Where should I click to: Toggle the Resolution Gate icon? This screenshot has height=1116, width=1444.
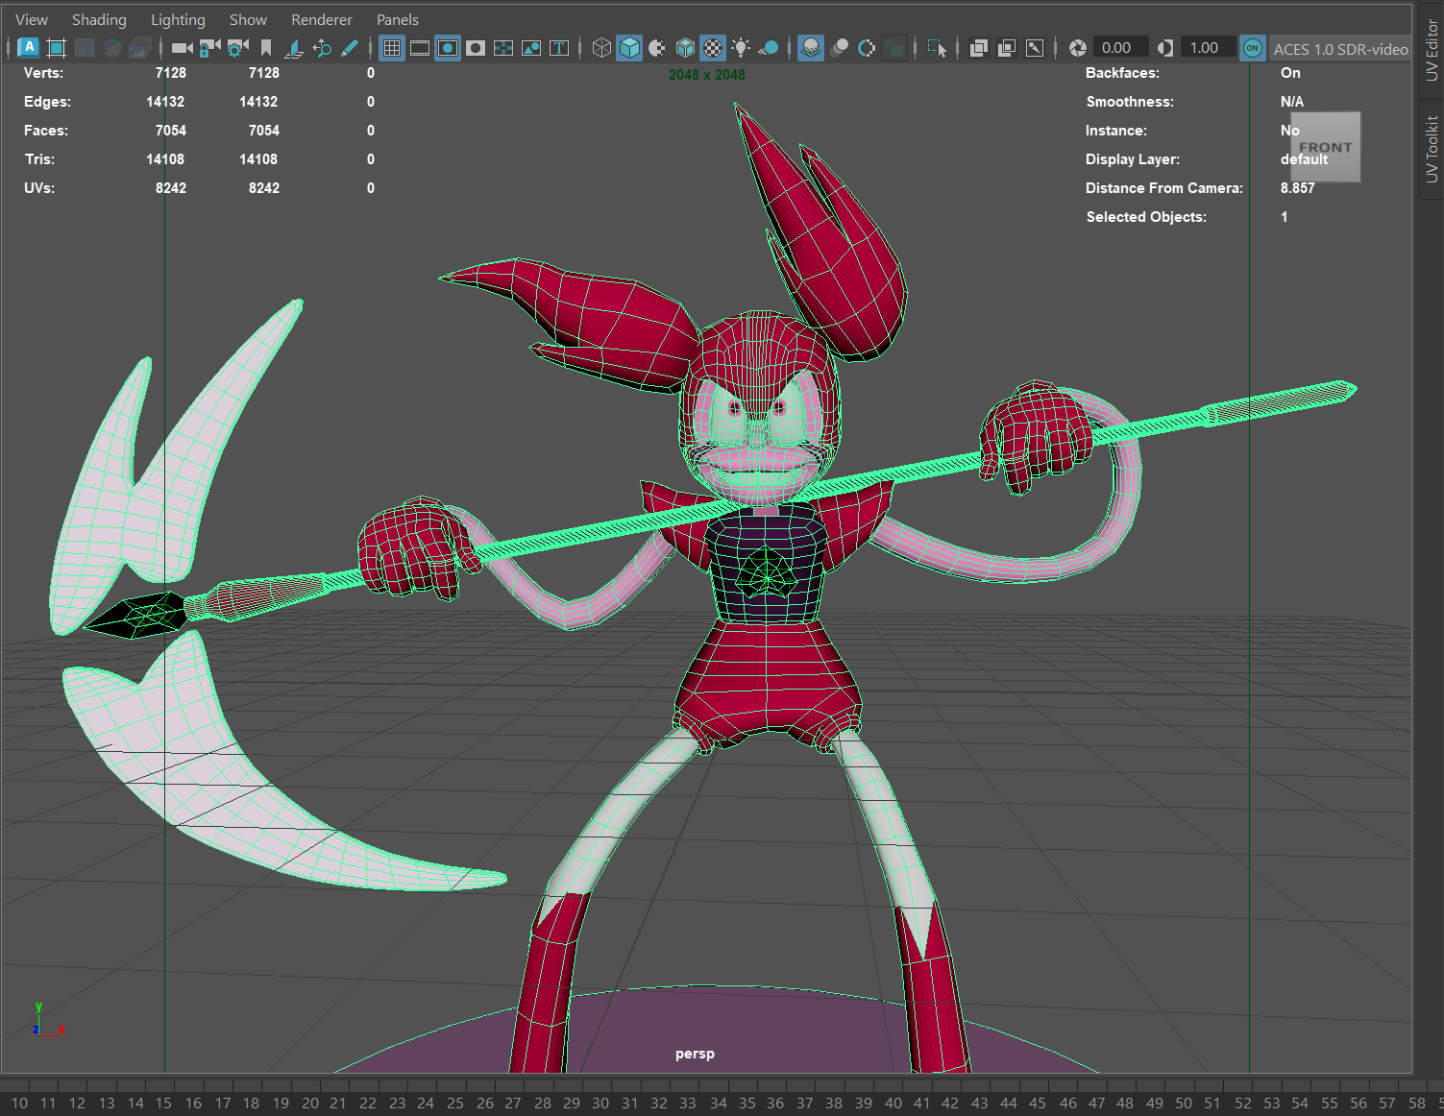pyautogui.click(x=448, y=48)
